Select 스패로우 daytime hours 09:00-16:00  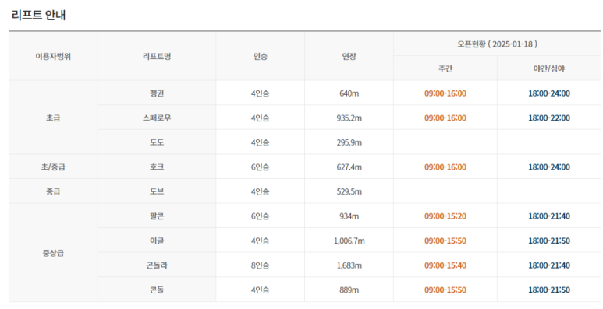445,118
